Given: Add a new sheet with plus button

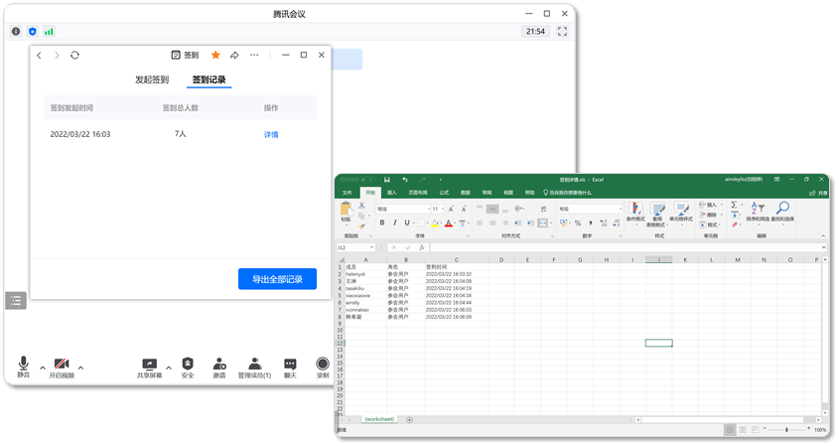Looking at the screenshot, I should (x=409, y=420).
